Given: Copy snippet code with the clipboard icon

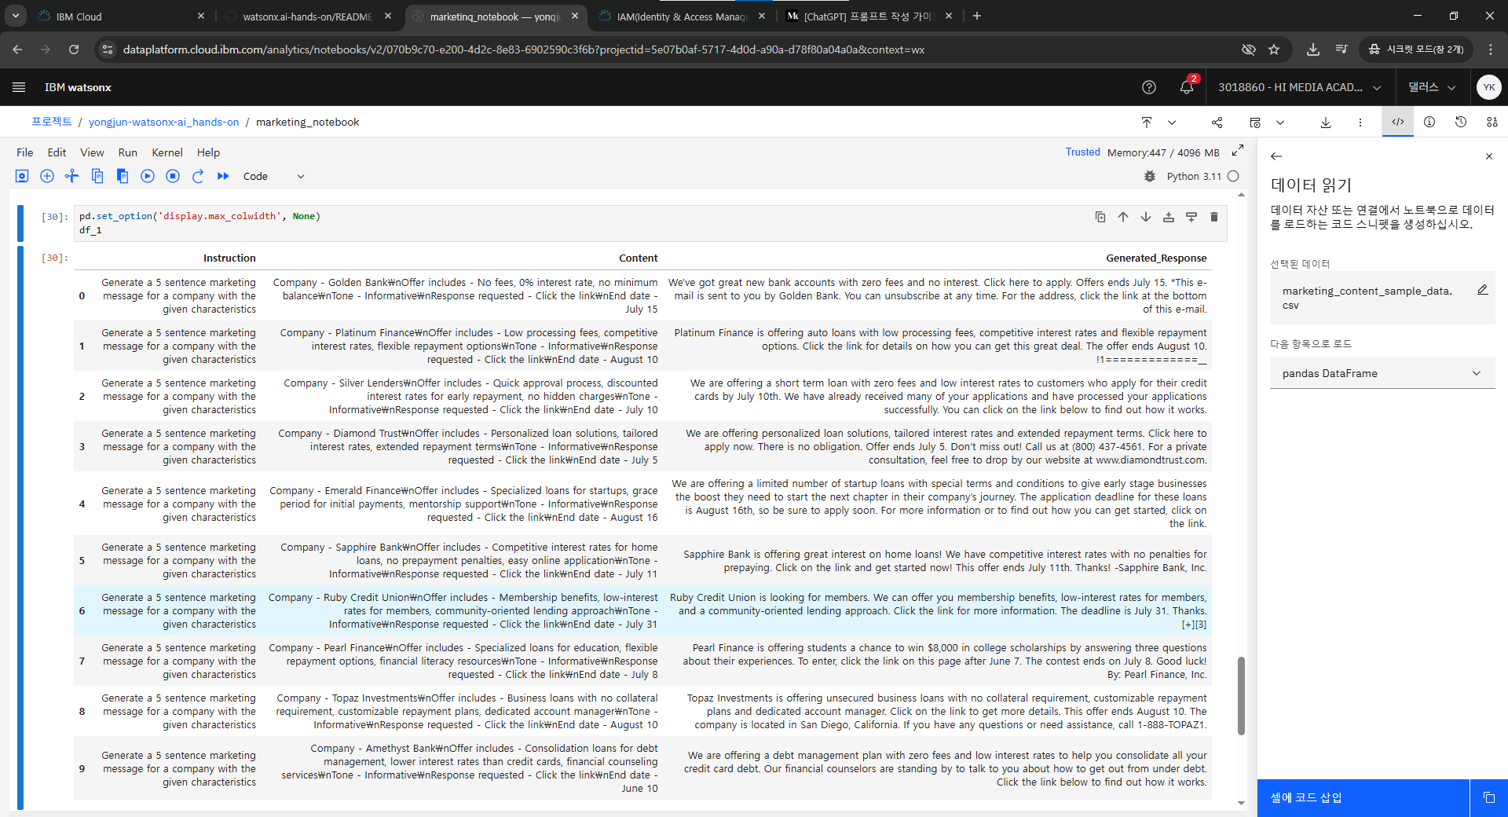Looking at the screenshot, I should pos(1489,798).
